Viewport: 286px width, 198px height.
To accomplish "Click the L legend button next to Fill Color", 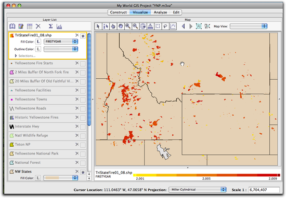I will pos(38,41).
